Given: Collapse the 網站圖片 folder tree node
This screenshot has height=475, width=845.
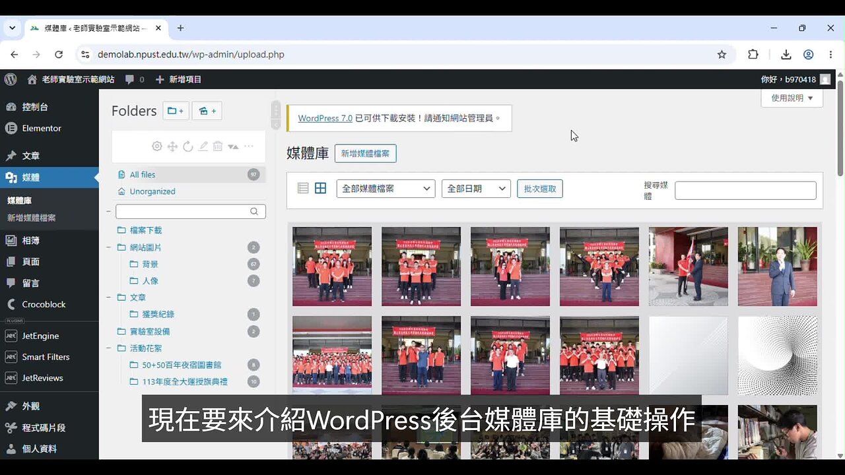Looking at the screenshot, I should (108, 247).
